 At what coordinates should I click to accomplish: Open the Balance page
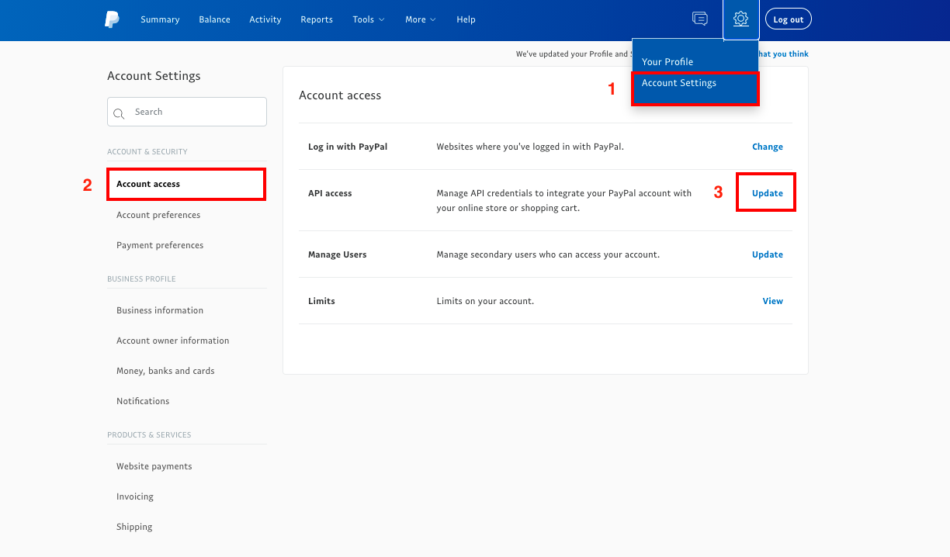pos(214,19)
